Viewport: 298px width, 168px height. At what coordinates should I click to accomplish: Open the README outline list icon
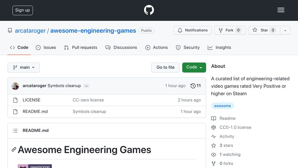[15, 131]
